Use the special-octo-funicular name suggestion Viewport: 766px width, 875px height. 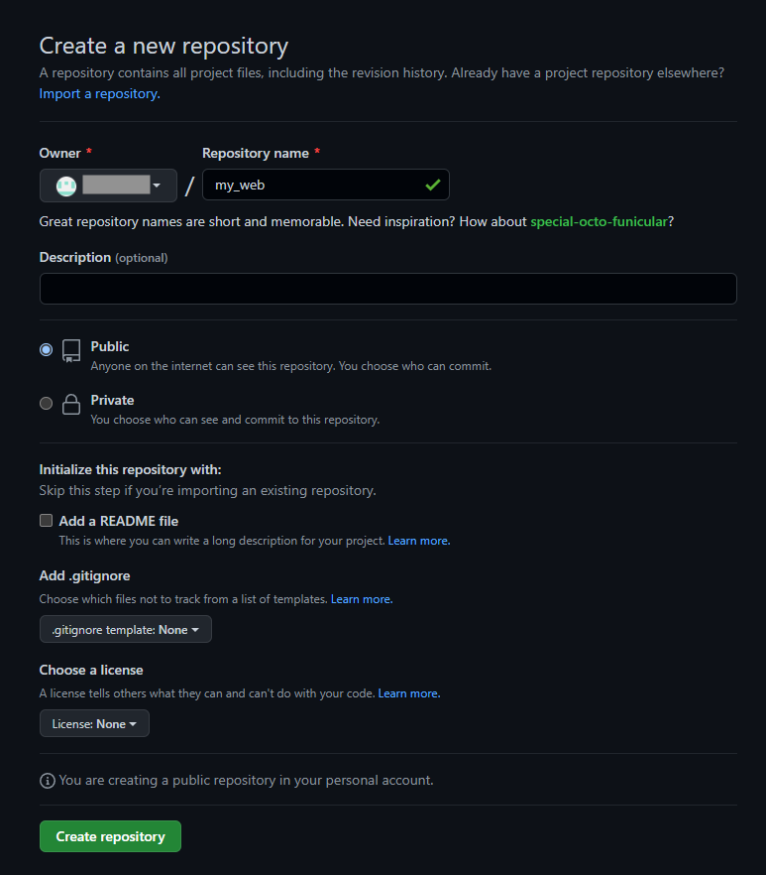599,221
